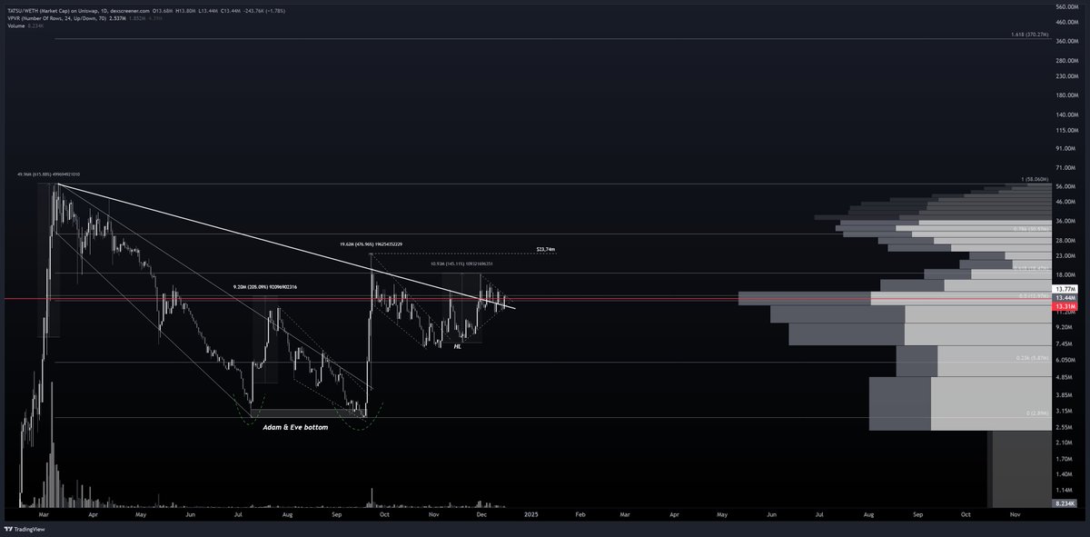
Task: Select the 49.96M (615.88%) measurement label
Action: tap(48, 174)
